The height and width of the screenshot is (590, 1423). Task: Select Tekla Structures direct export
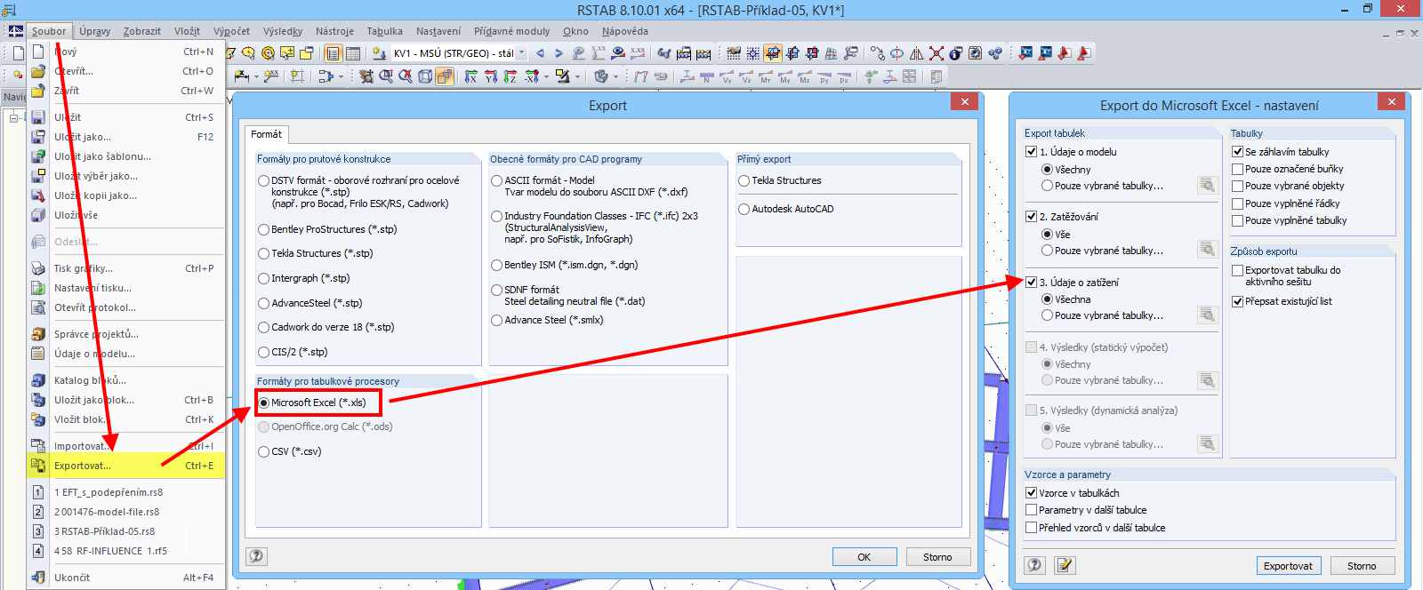(x=744, y=180)
